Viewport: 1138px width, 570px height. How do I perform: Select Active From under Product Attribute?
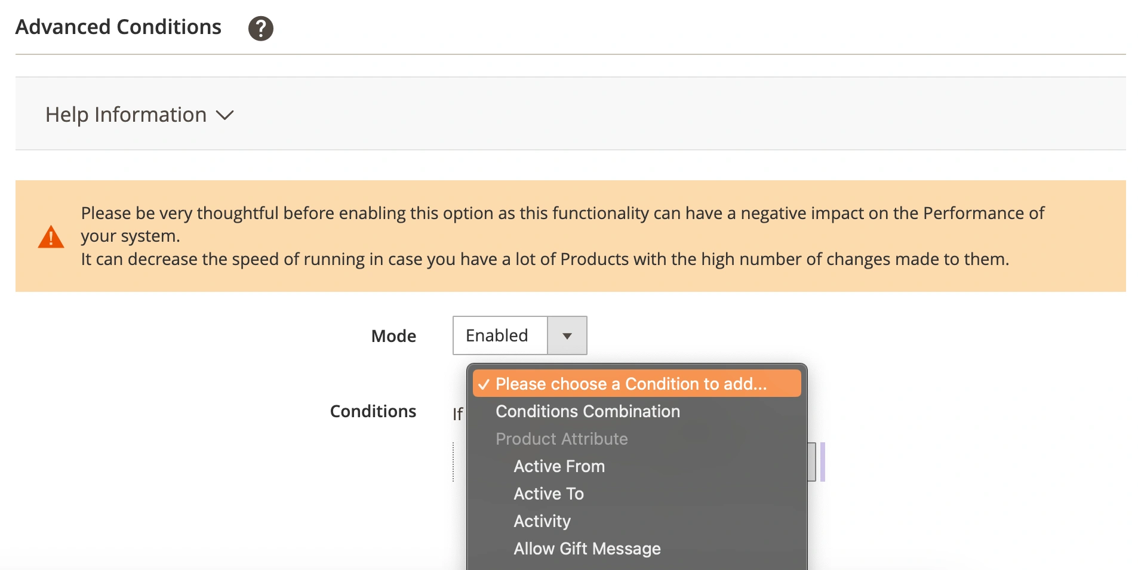(559, 466)
